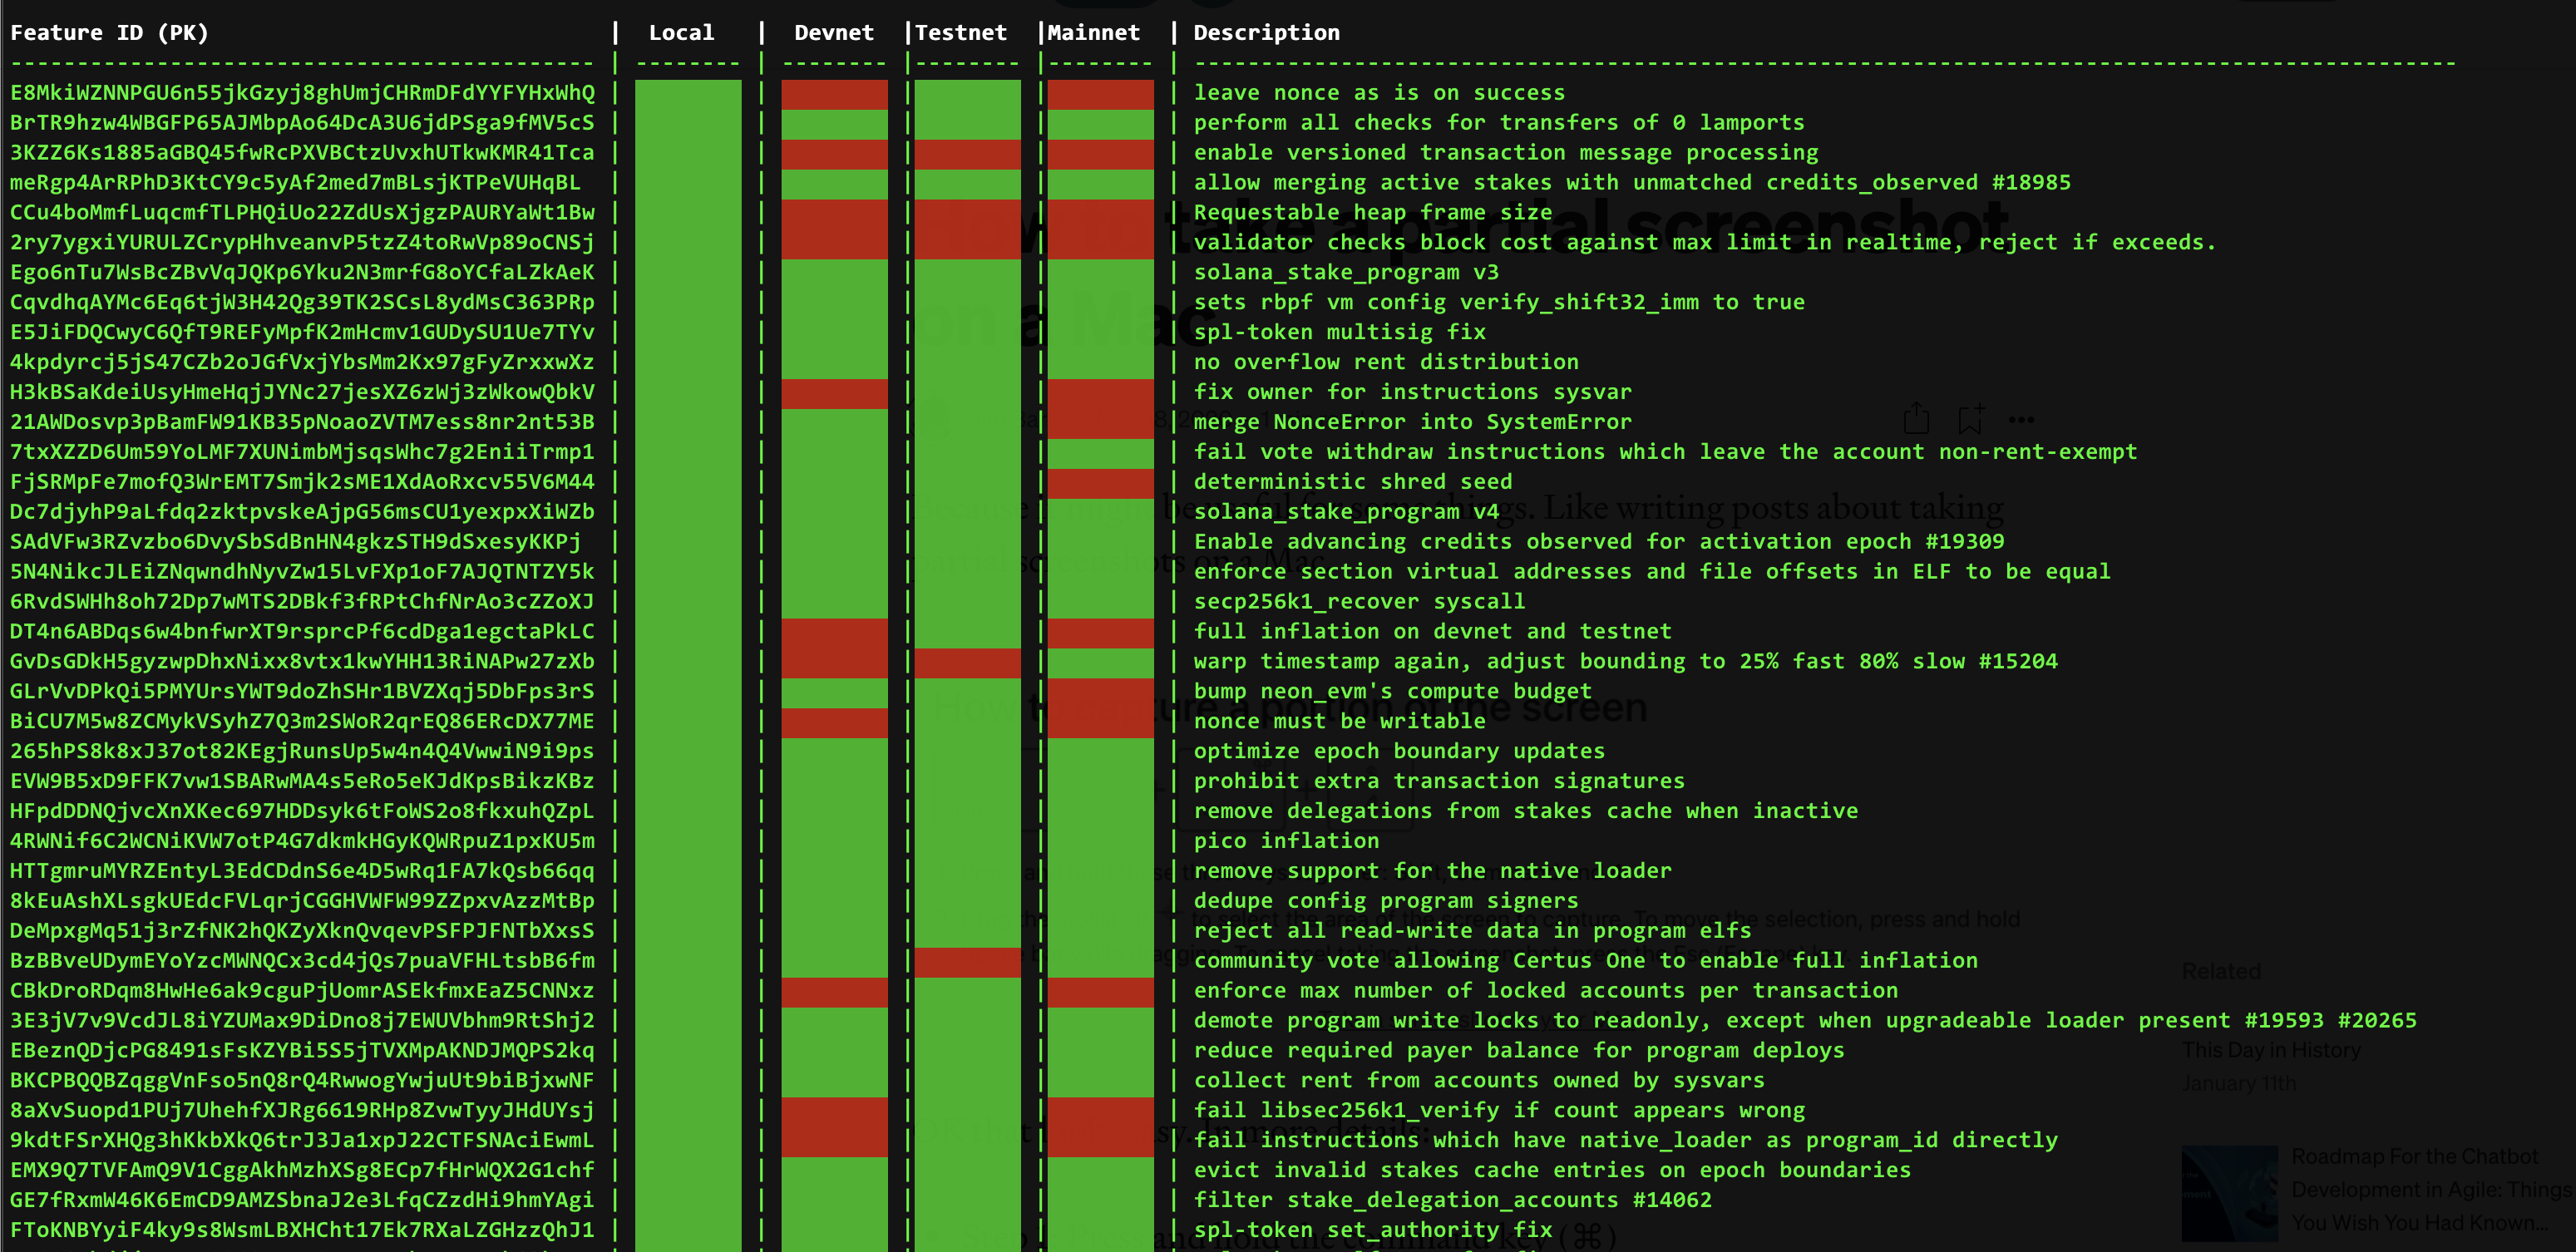Click description 'enable versioned transaction message processing'
This screenshot has height=1252, width=2576.
[1506, 153]
